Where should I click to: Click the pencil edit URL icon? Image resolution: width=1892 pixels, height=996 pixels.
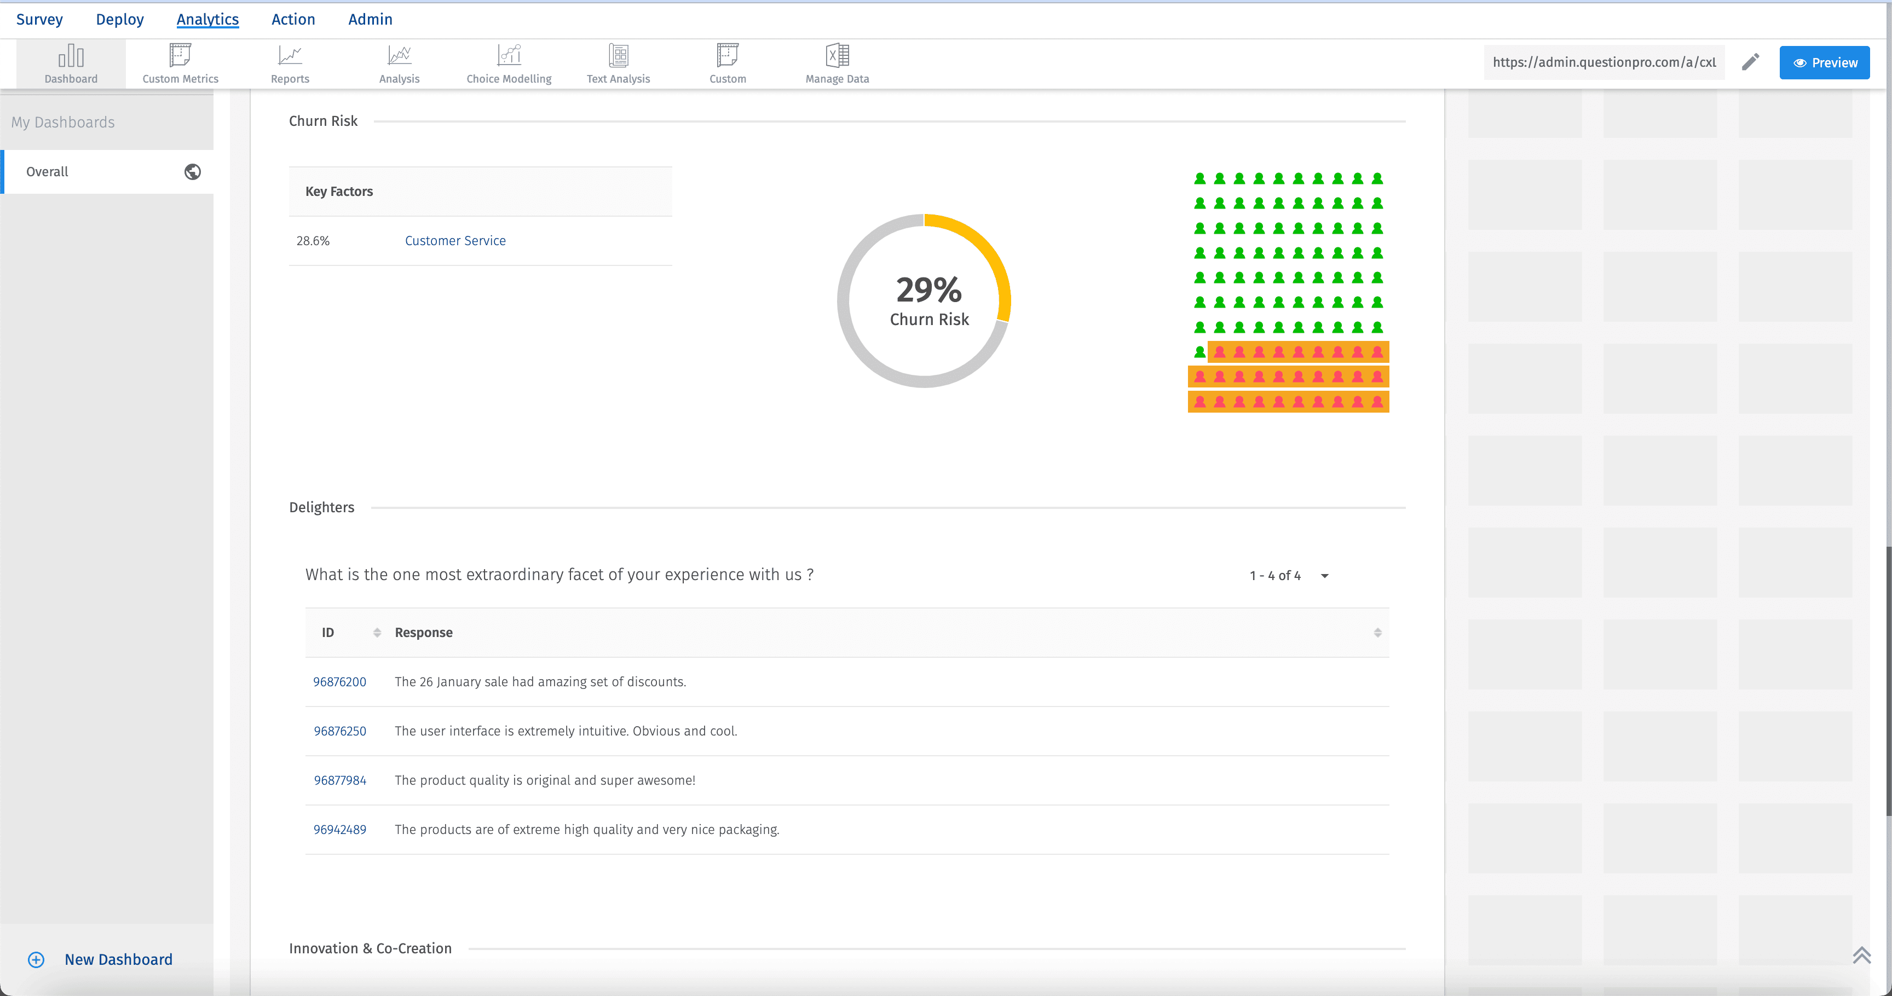point(1750,62)
